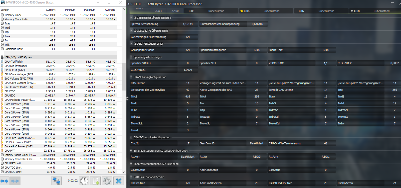Click the icon beside Command Rate row
This screenshot has width=401, height=188.
(2, 49)
